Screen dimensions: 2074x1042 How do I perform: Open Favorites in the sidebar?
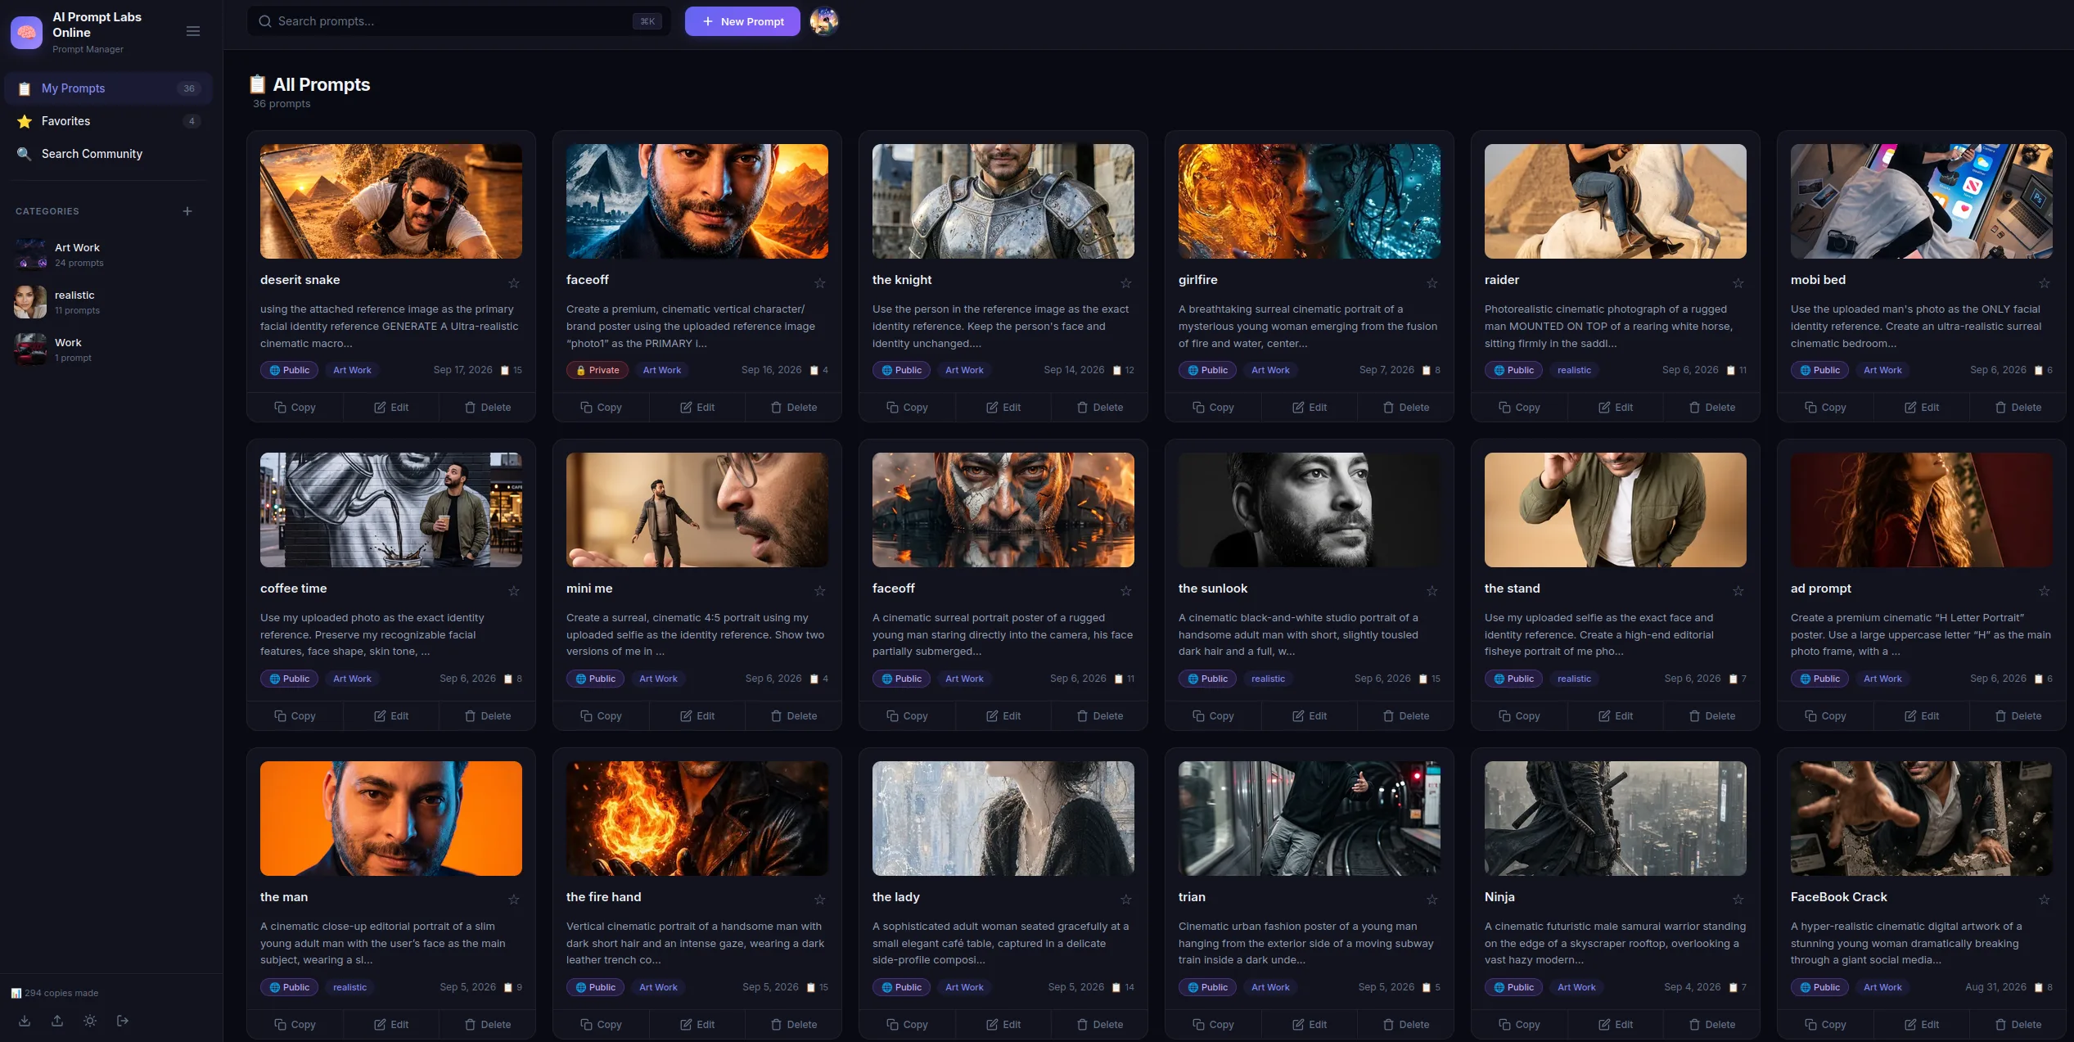tap(108, 121)
